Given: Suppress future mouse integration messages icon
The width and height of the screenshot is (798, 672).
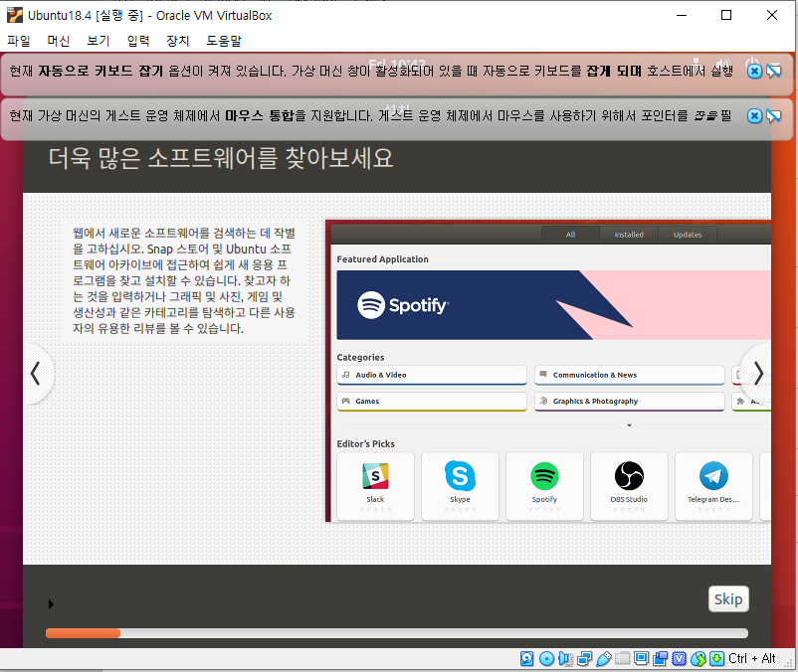Looking at the screenshot, I should [773, 116].
